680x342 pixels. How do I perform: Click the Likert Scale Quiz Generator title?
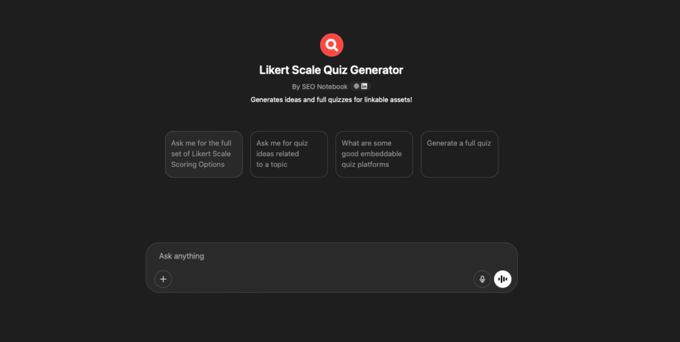click(331, 70)
